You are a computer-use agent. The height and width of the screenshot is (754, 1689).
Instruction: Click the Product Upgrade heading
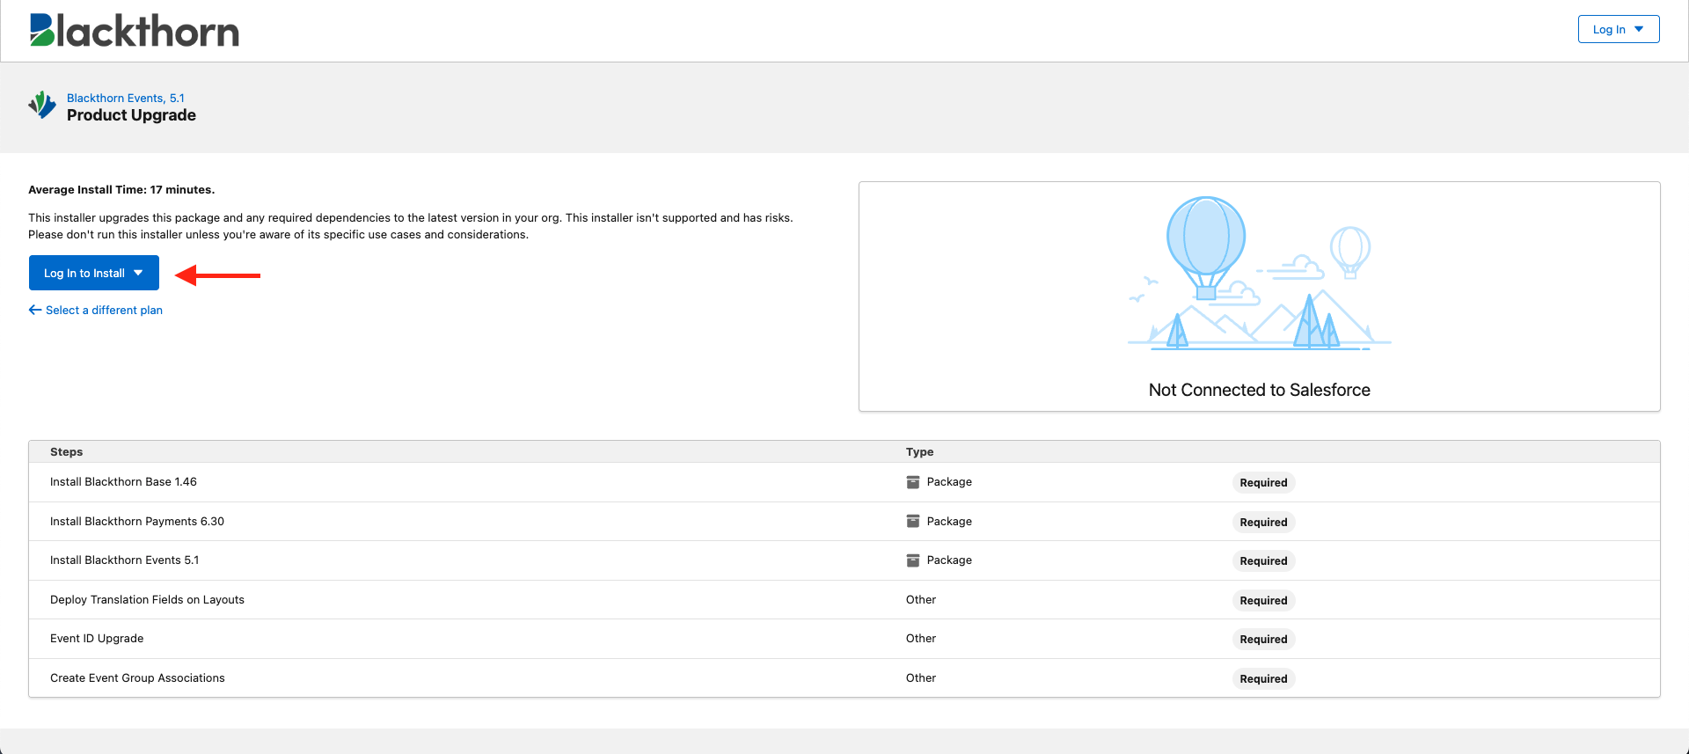tap(131, 115)
